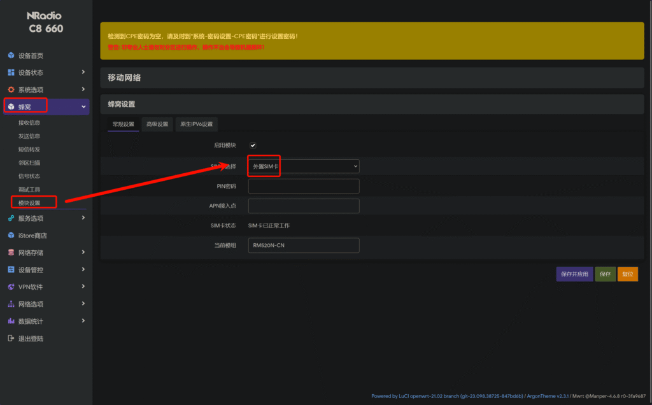Click the 网络存储 database icon
Screen dimensions: 652x405
point(11,253)
